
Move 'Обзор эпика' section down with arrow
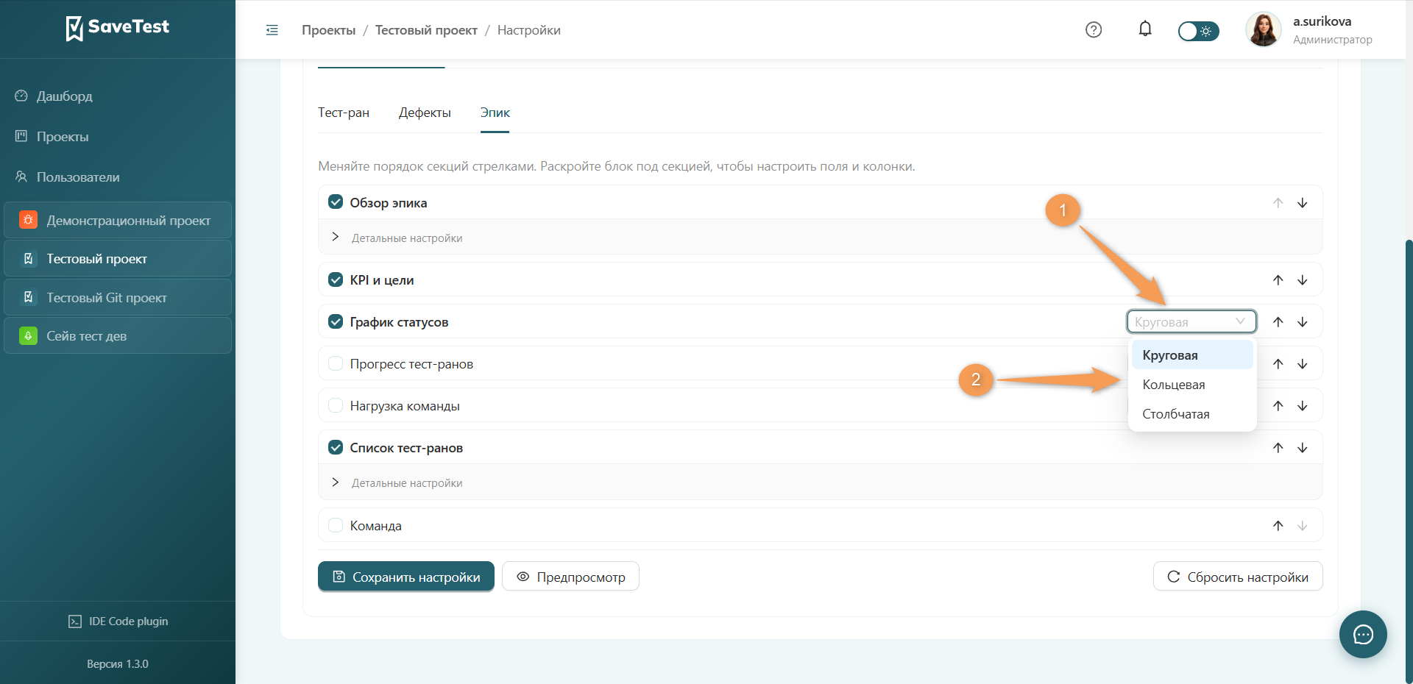click(x=1303, y=203)
